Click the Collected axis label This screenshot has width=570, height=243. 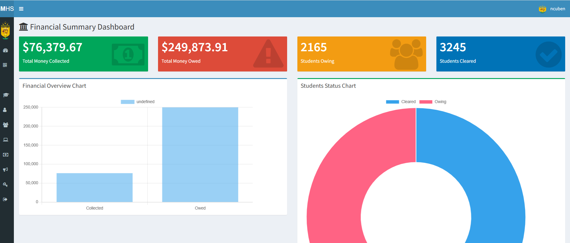point(95,208)
